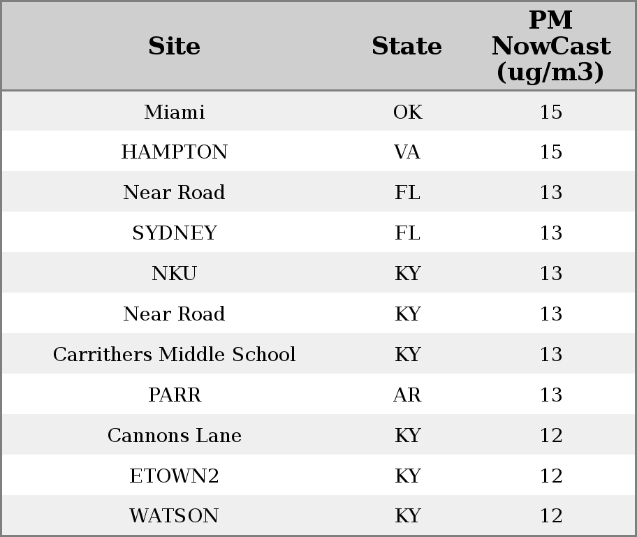The width and height of the screenshot is (637, 537).
Task: Click PARR's PM value of 13
Action: click(x=551, y=395)
